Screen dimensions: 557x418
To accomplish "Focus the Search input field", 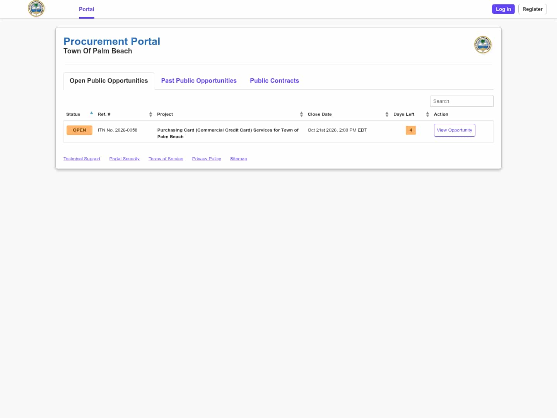I will point(462,101).
